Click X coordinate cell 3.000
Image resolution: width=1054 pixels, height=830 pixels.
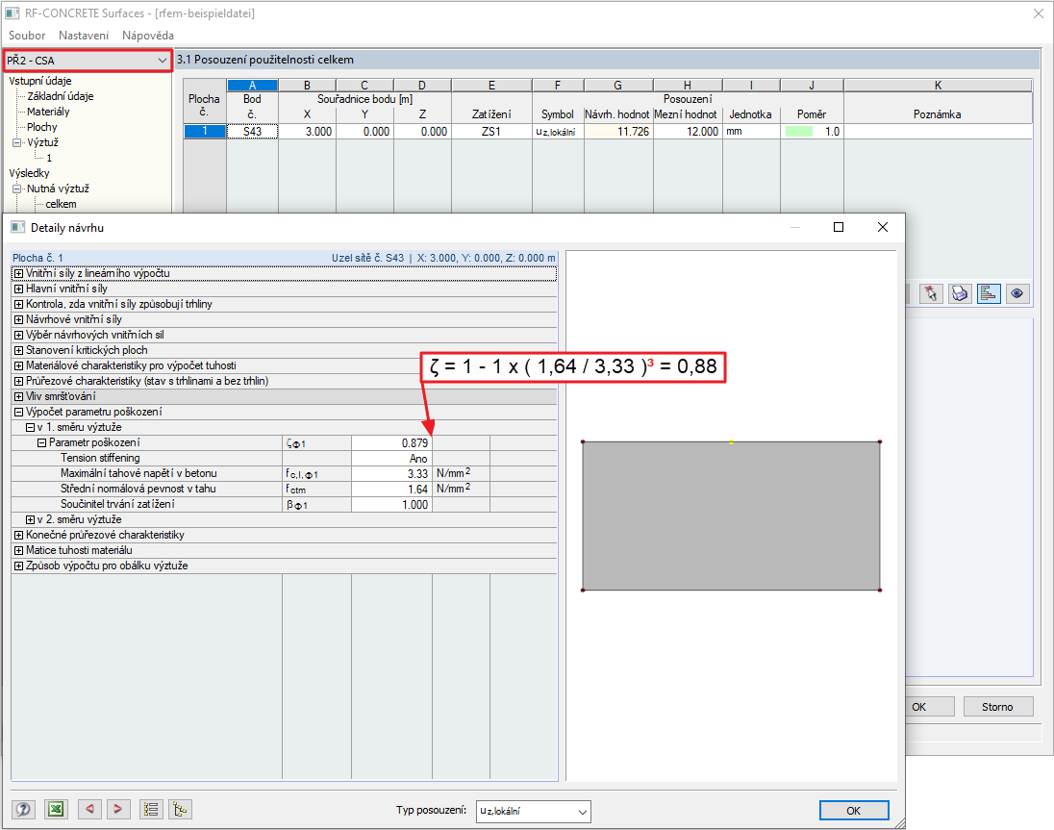click(x=307, y=132)
